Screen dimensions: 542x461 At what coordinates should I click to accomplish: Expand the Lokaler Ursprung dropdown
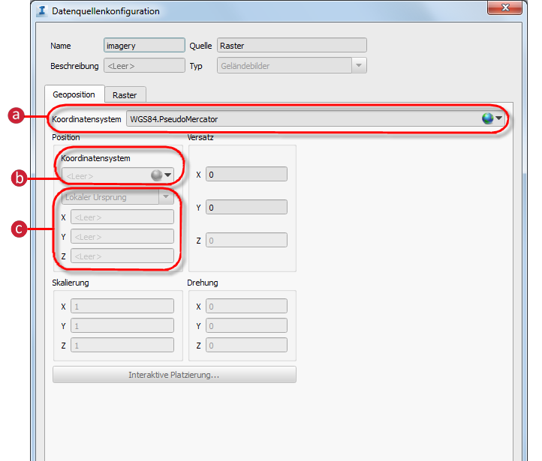(166, 197)
